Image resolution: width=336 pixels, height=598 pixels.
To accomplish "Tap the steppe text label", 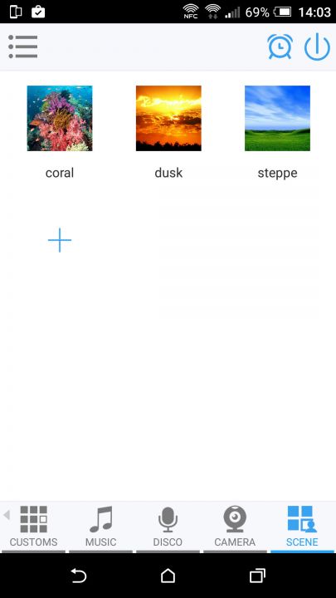I will (x=277, y=174).
